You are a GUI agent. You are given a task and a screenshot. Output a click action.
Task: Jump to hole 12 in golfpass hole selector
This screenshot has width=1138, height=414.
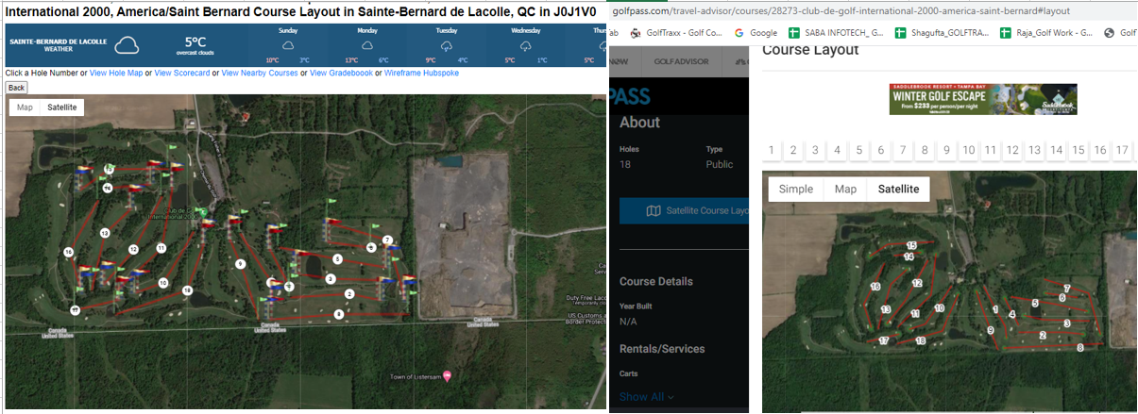tap(1012, 150)
